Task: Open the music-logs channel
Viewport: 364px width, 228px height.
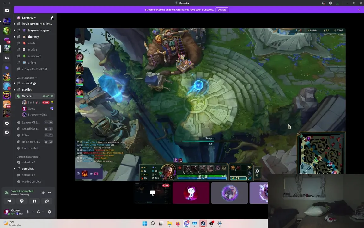Action: pos(35,83)
